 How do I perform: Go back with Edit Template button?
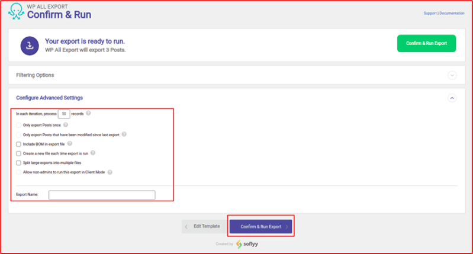click(x=204, y=226)
